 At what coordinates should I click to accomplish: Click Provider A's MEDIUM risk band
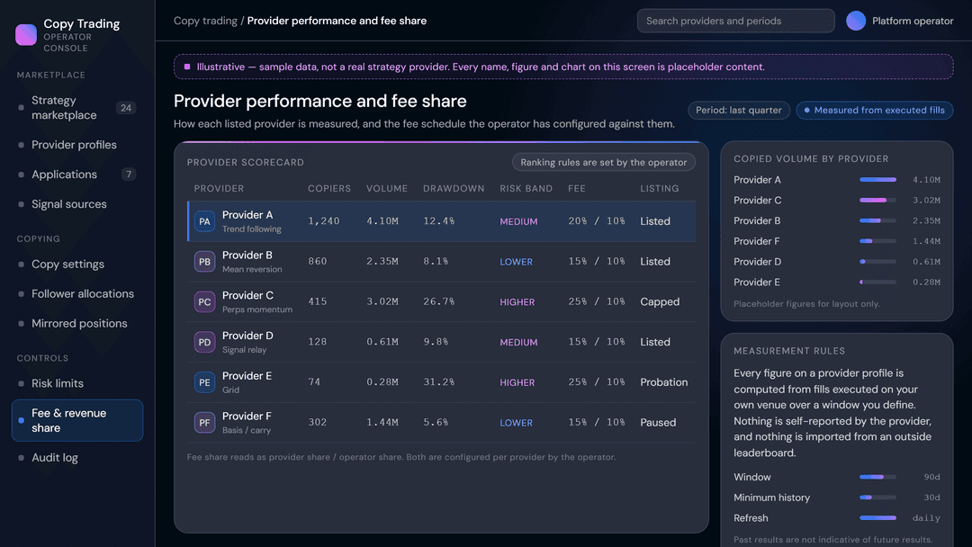tap(519, 222)
